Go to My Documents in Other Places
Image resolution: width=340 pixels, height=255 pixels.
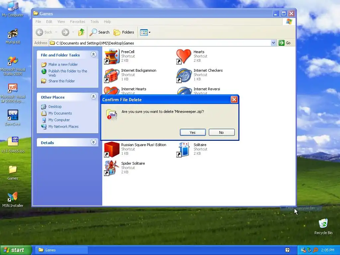coord(60,113)
